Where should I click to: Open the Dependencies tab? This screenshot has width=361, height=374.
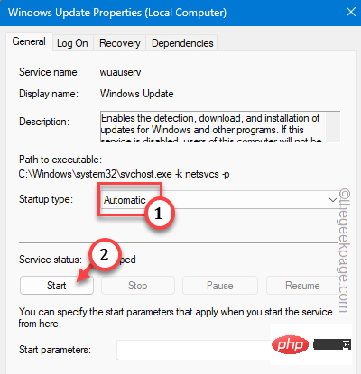(x=182, y=43)
